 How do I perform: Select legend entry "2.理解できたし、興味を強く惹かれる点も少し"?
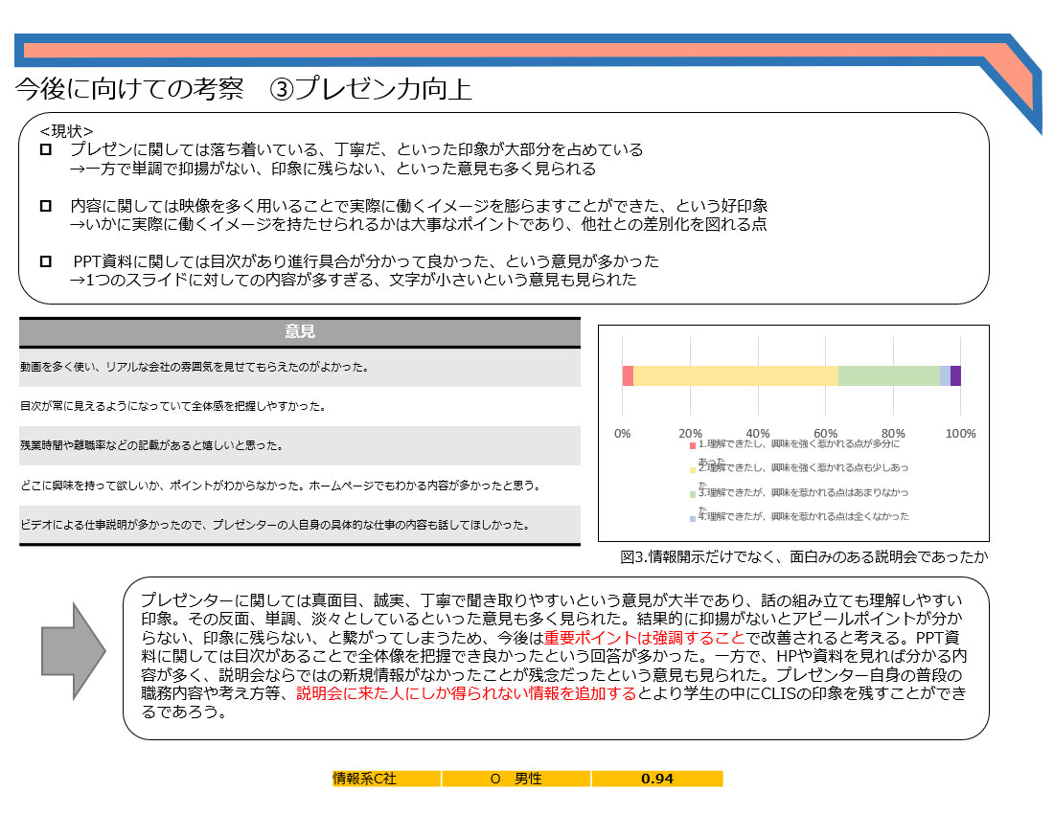click(x=803, y=467)
